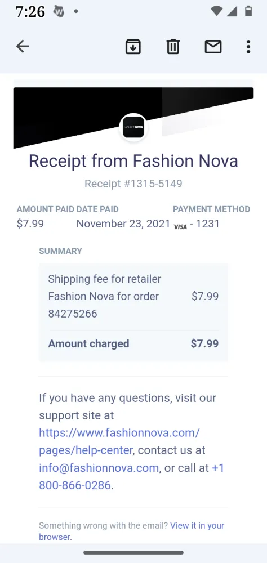This screenshot has width=267, height=563.
Task: Tap the info@fashionnova.com email link
Action: click(x=99, y=468)
